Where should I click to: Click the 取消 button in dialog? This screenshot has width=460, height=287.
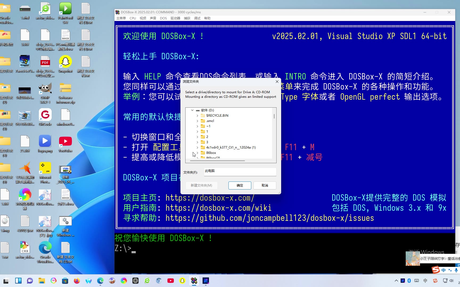click(x=265, y=185)
